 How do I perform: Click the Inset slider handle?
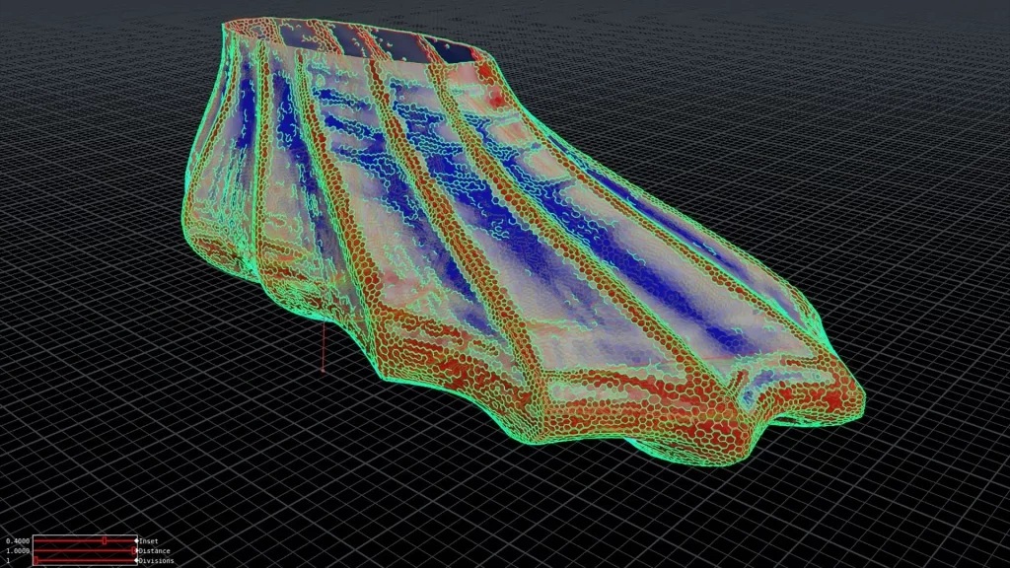click(x=105, y=540)
